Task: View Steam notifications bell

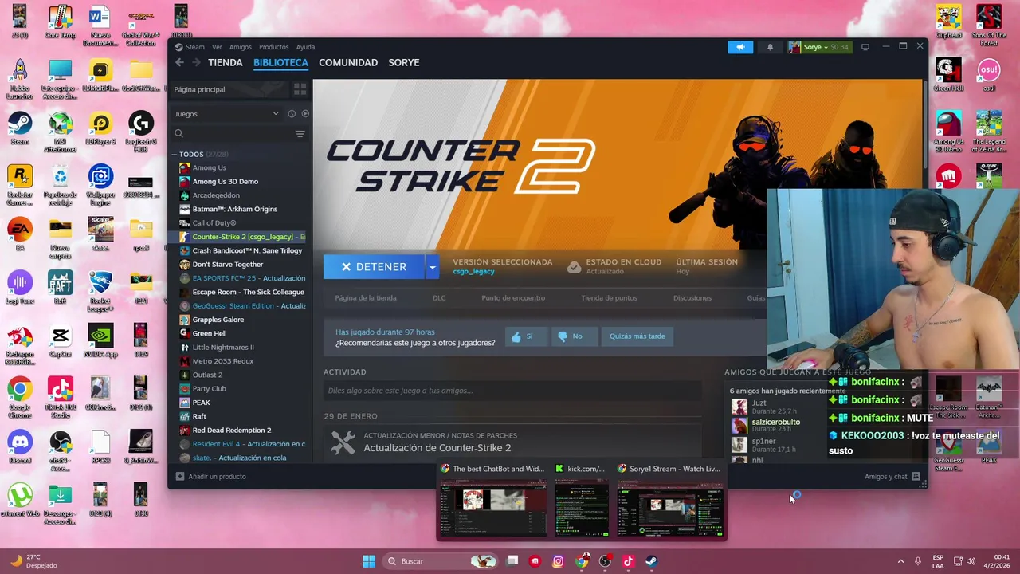Action: click(x=770, y=47)
